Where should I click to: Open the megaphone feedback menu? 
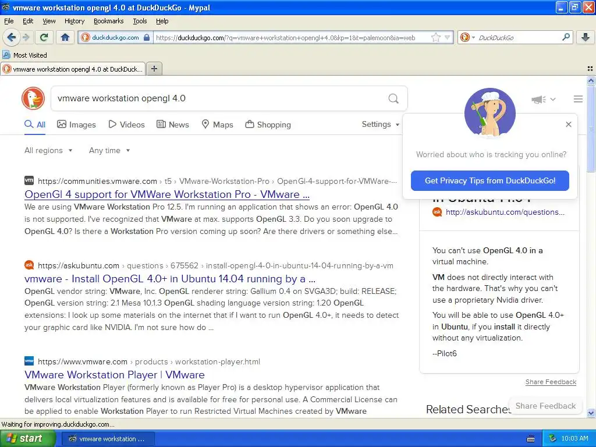[544, 99]
